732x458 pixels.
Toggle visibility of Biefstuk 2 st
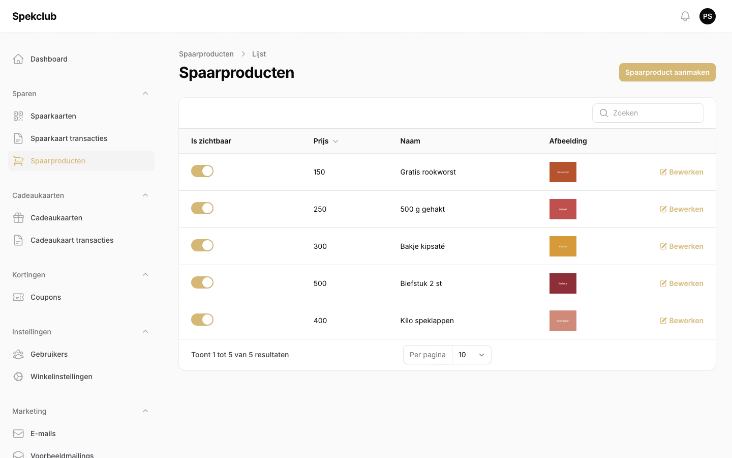202,282
